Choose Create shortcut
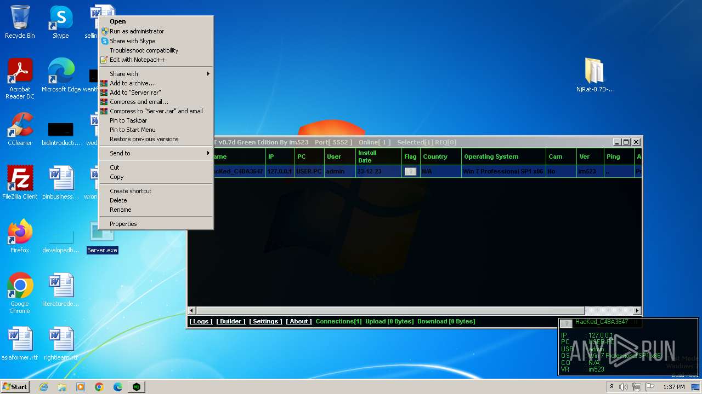Image resolution: width=702 pixels, height=394 pixels. [156, 191]
